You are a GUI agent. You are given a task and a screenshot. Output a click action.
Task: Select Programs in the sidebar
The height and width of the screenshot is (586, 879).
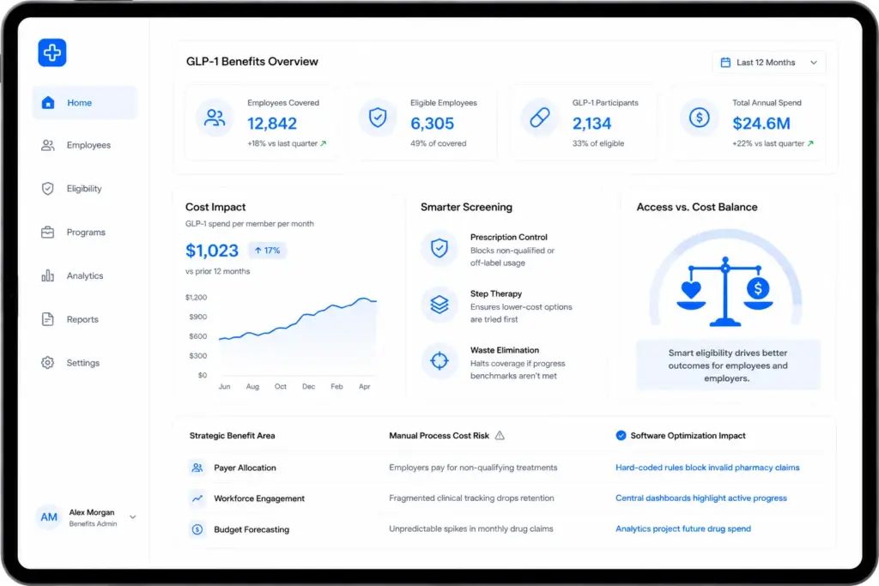(85, 232)
